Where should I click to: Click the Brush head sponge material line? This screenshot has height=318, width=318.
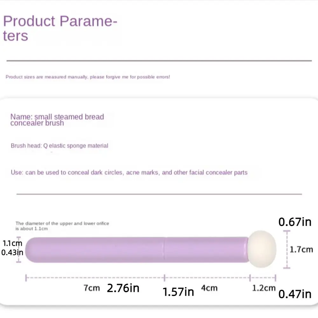pos(59,146)
